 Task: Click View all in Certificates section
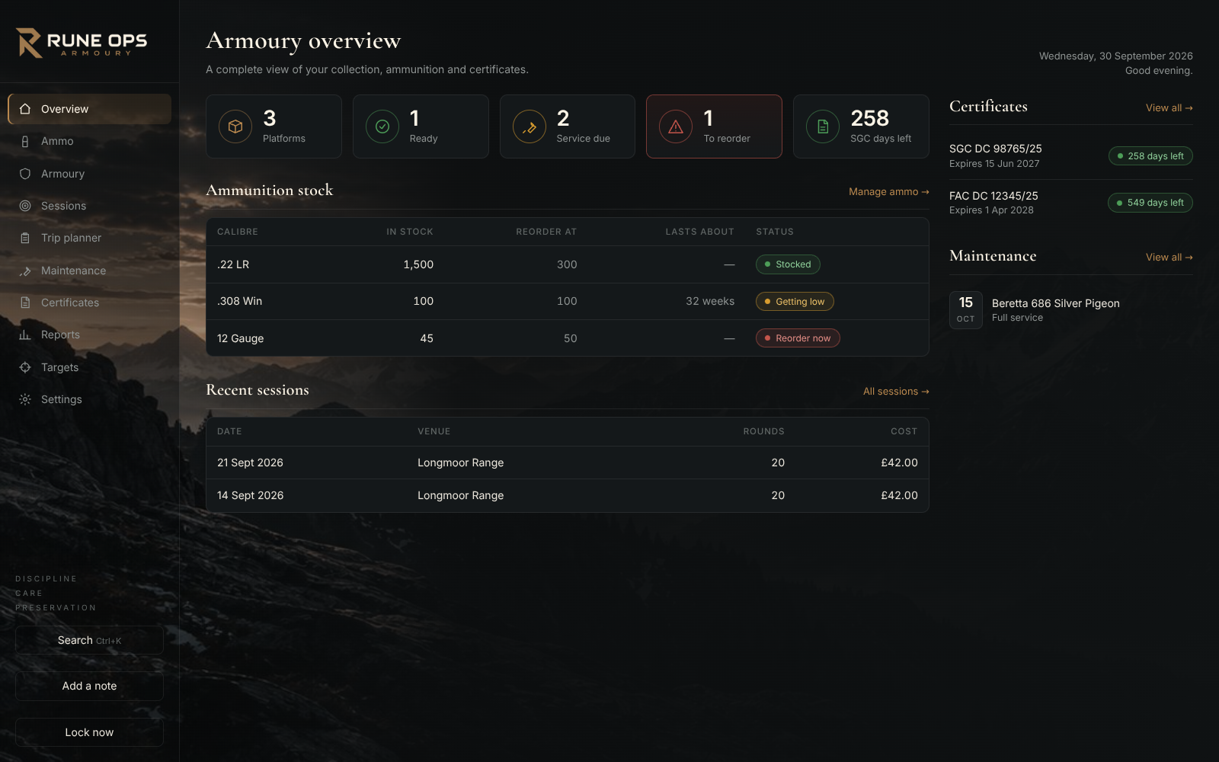[x=1169, y=107]
